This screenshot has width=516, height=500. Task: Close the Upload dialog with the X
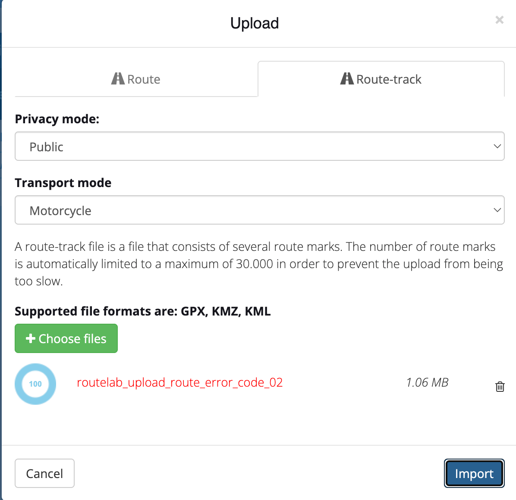[x=499, y=20]
